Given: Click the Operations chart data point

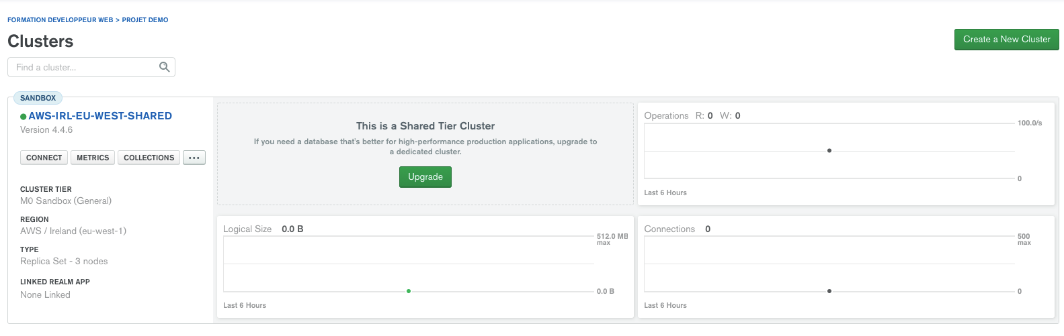Looking at the screenshot, I should [829, 150].
